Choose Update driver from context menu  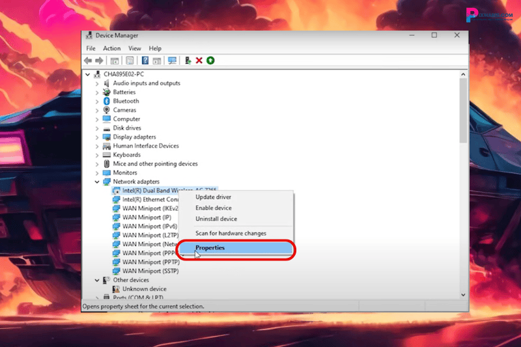(213, 197)
